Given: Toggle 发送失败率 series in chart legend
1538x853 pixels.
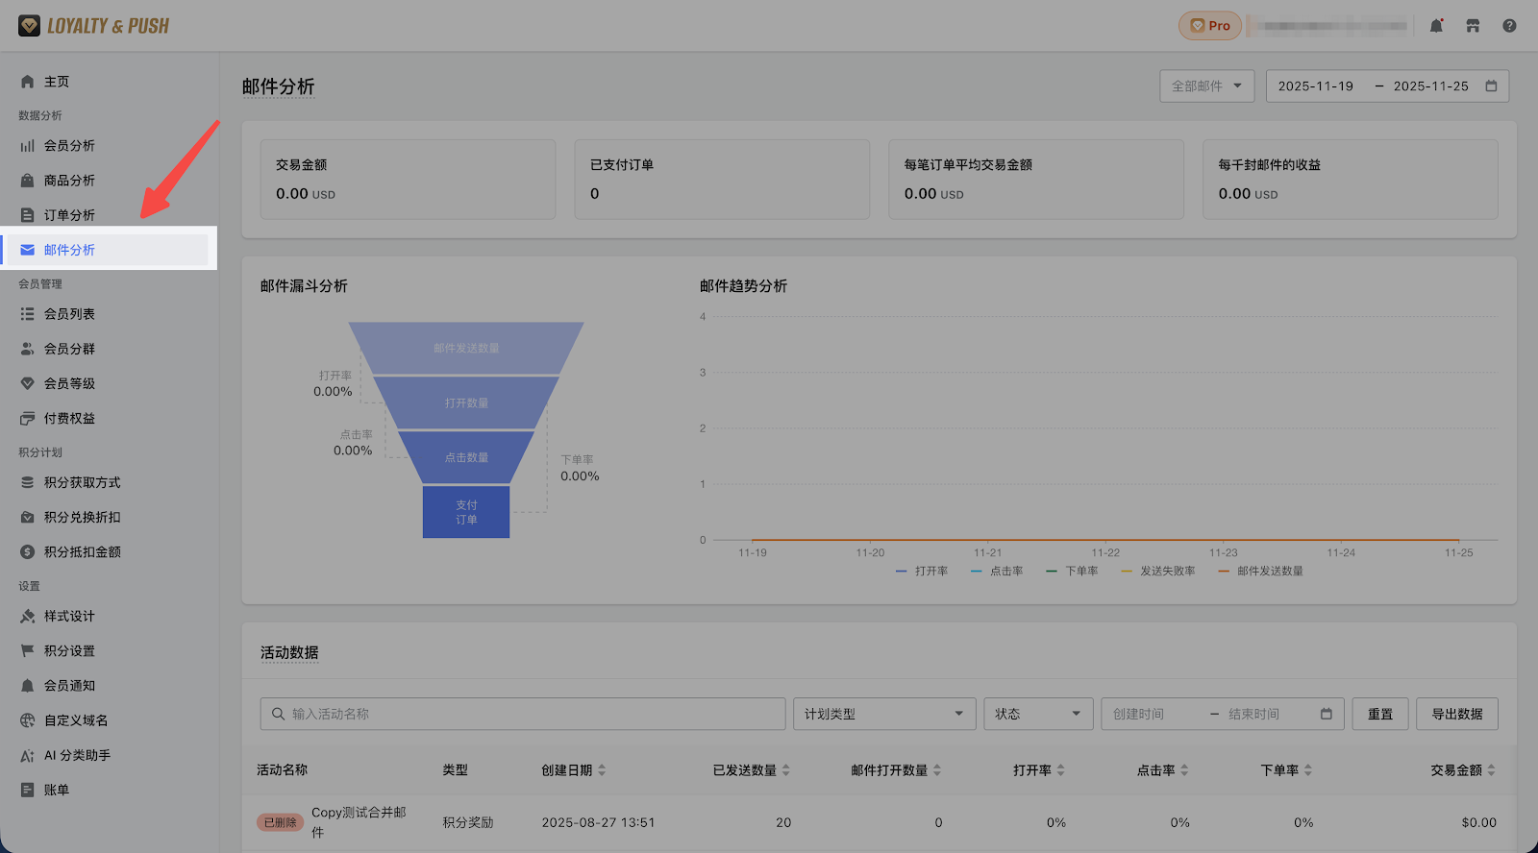Looking at the screenshot, I should [1158, 572].
